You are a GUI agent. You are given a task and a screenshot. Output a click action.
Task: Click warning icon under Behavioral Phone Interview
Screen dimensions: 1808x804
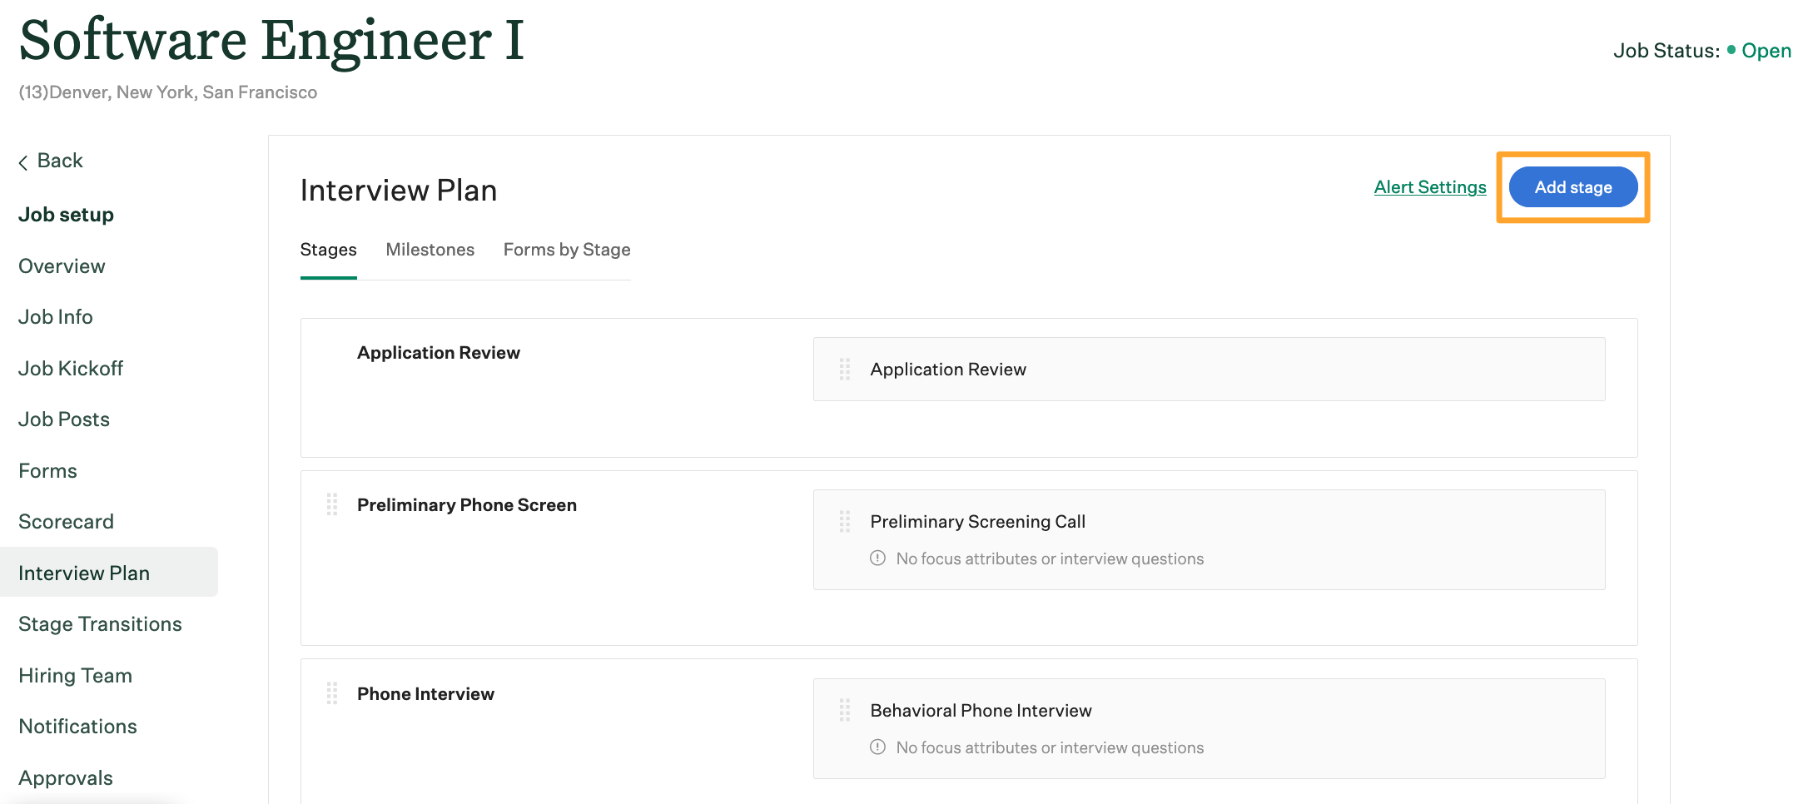point(877,747)
